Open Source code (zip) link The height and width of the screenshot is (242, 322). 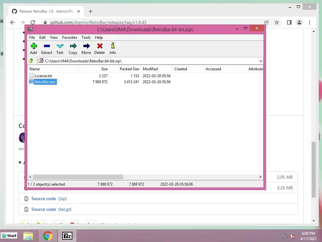[49, 199]
